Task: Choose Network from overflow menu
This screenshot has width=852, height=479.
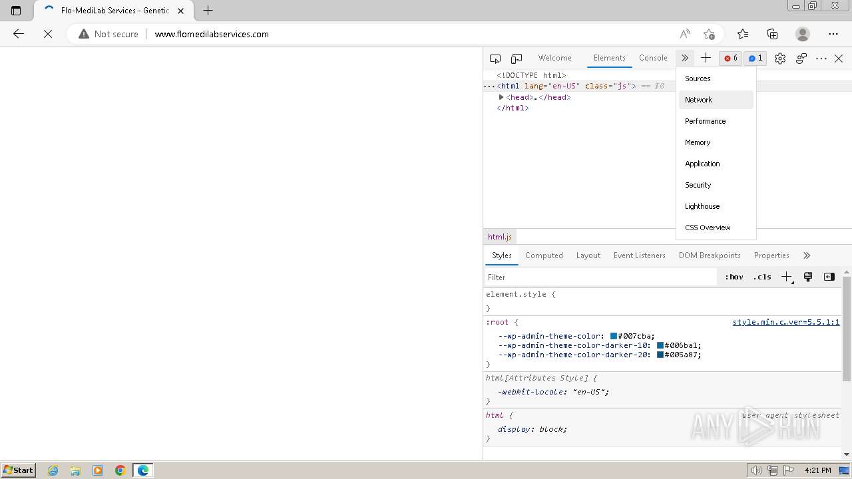Action: pos(716,100)
